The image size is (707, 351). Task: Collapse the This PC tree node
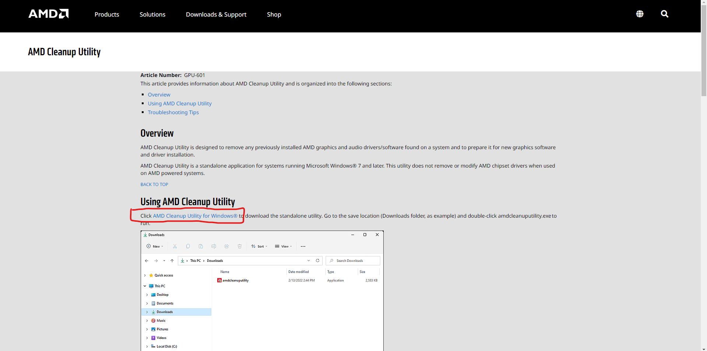pyautogui.click(x=145, y=286)
